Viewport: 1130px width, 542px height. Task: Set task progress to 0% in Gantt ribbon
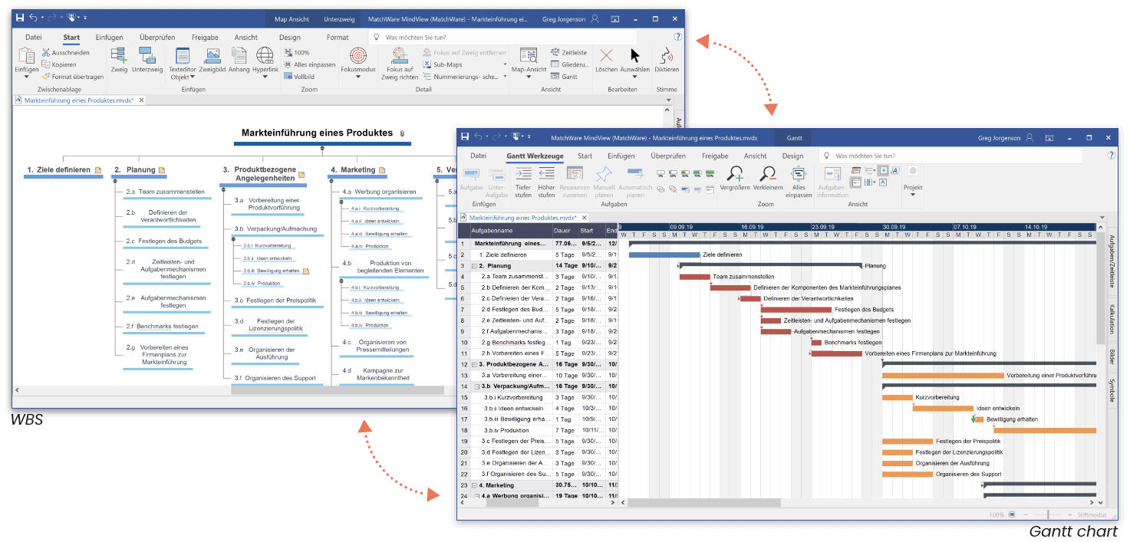[661, 173]
